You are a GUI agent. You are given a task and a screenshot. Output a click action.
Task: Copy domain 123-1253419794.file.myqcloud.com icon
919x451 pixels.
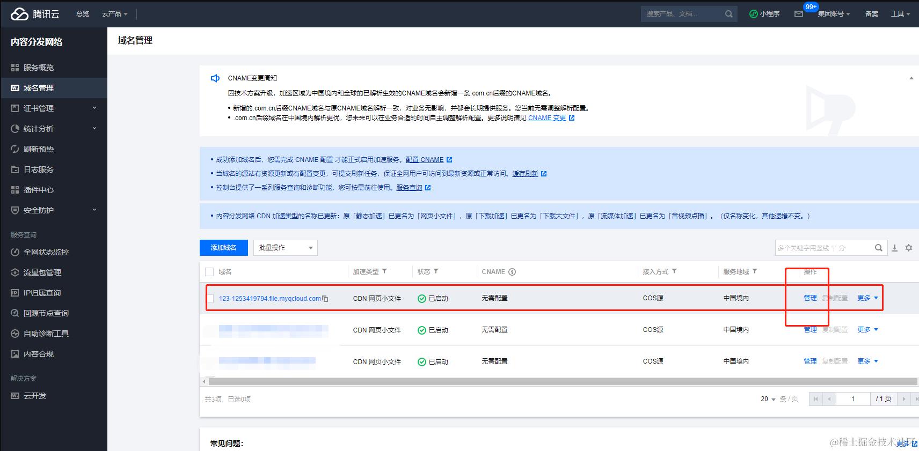[325, 299]
